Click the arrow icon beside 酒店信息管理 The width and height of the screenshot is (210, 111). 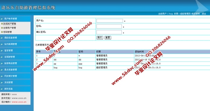(x=2, y=38)
